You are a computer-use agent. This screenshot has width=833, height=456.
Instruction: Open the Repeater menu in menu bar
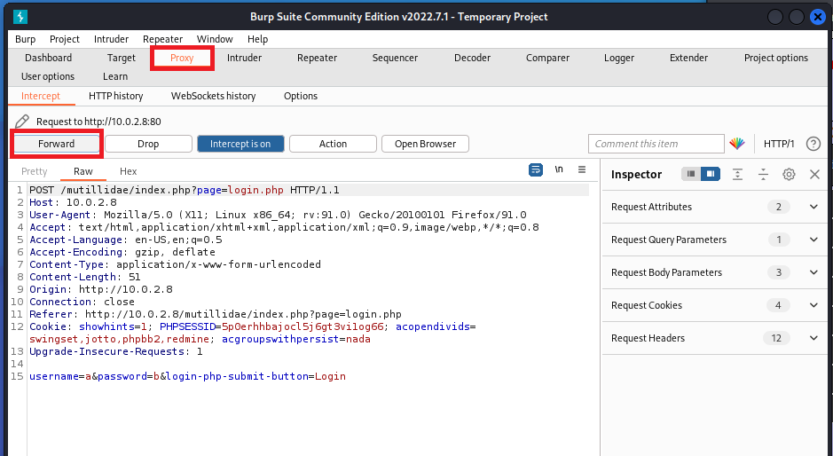162,39
